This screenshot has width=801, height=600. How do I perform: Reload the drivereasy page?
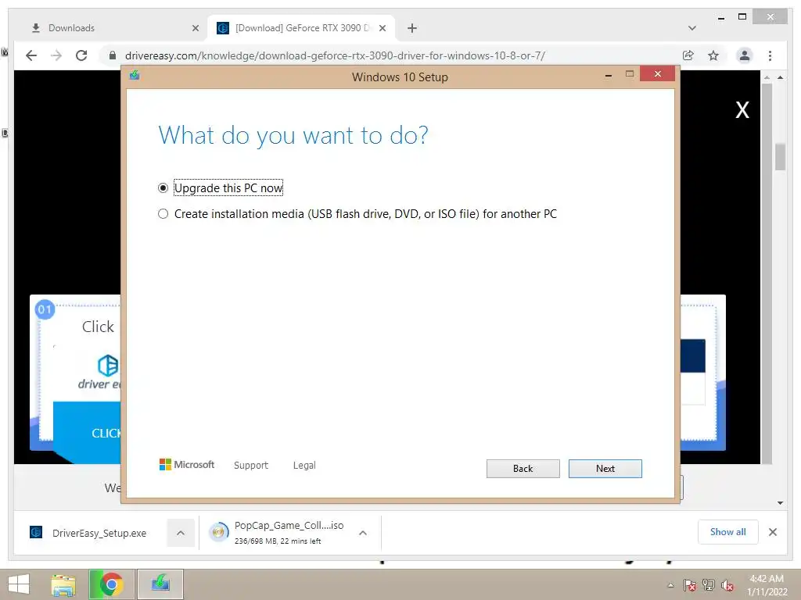81,55
